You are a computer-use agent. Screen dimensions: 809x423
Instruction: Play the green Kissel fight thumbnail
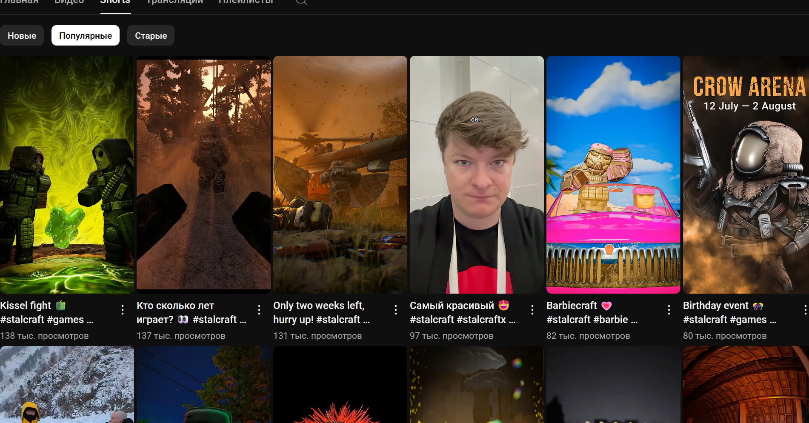(x=67, y=174)
